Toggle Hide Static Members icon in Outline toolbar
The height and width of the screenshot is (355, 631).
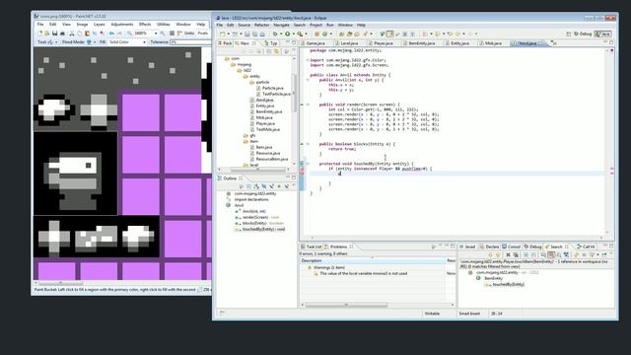(271, 186)
